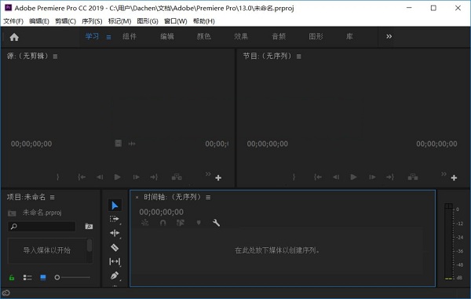Focus the project search field
This screenshot has height=299, width=471.
coord(42,226)
